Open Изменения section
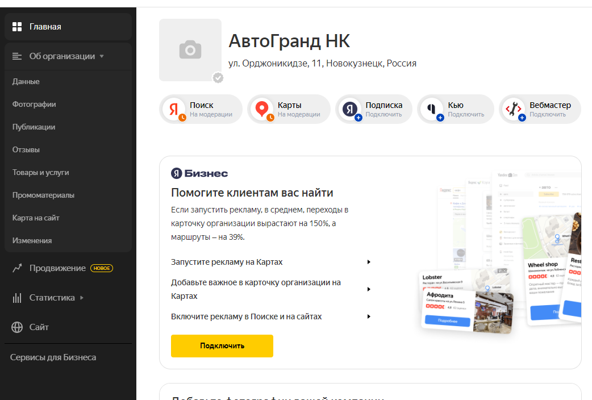 pos(32,240)
